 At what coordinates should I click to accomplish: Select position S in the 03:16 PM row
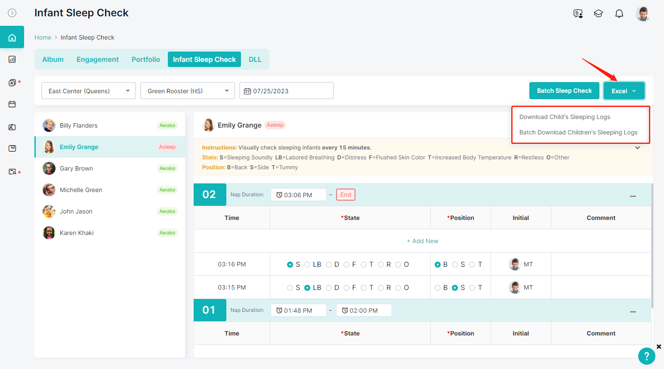pos(455,265)
